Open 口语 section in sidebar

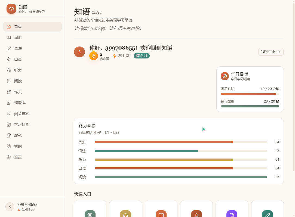click(33, 59)
